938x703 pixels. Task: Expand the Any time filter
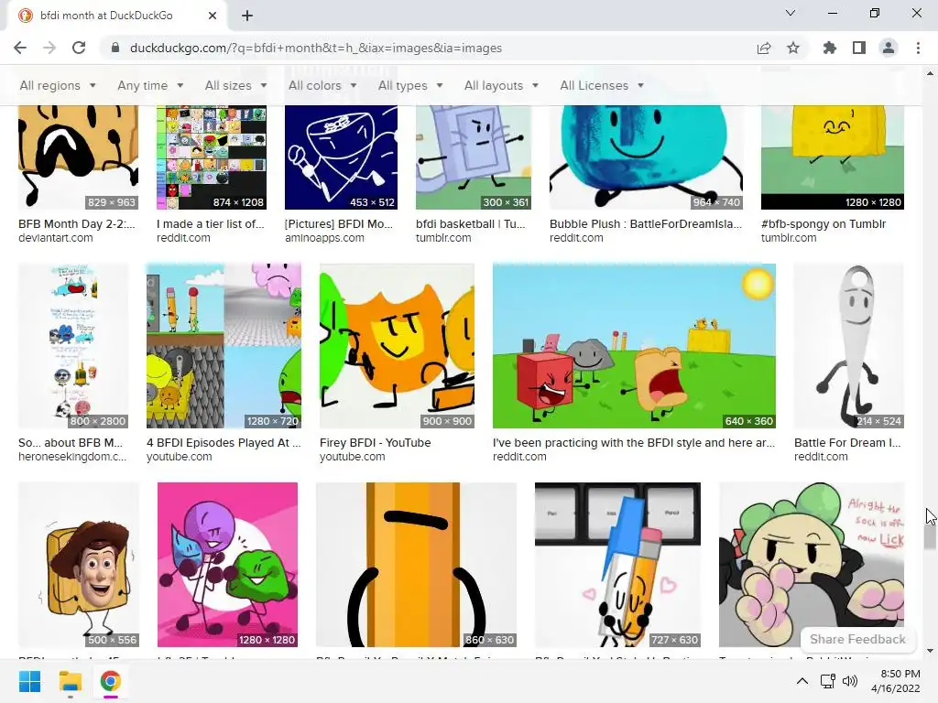point(150,85)
